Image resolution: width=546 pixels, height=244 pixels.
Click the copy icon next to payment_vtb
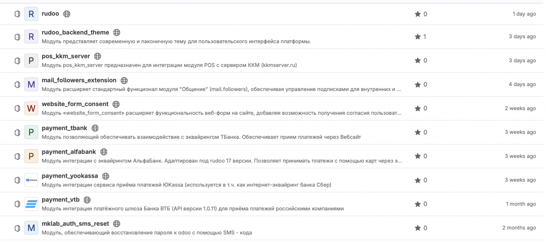pos(17,204)
